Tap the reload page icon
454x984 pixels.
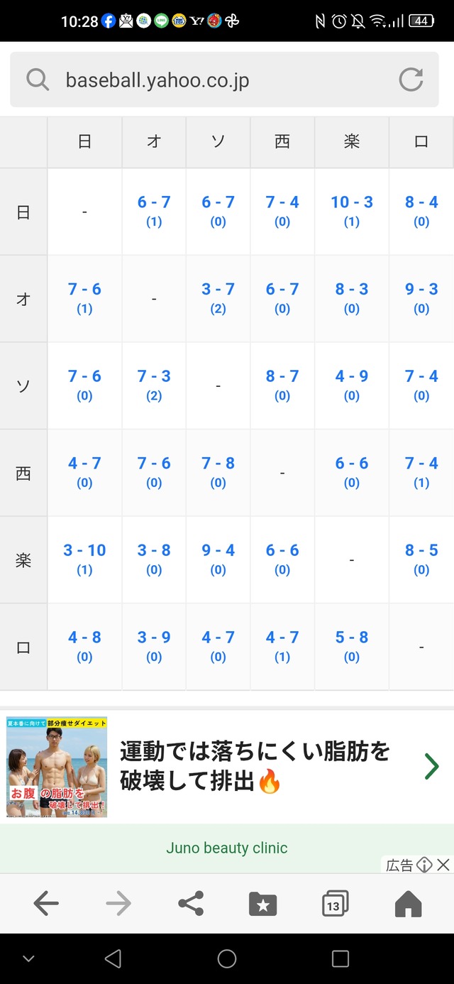(411, 80)
